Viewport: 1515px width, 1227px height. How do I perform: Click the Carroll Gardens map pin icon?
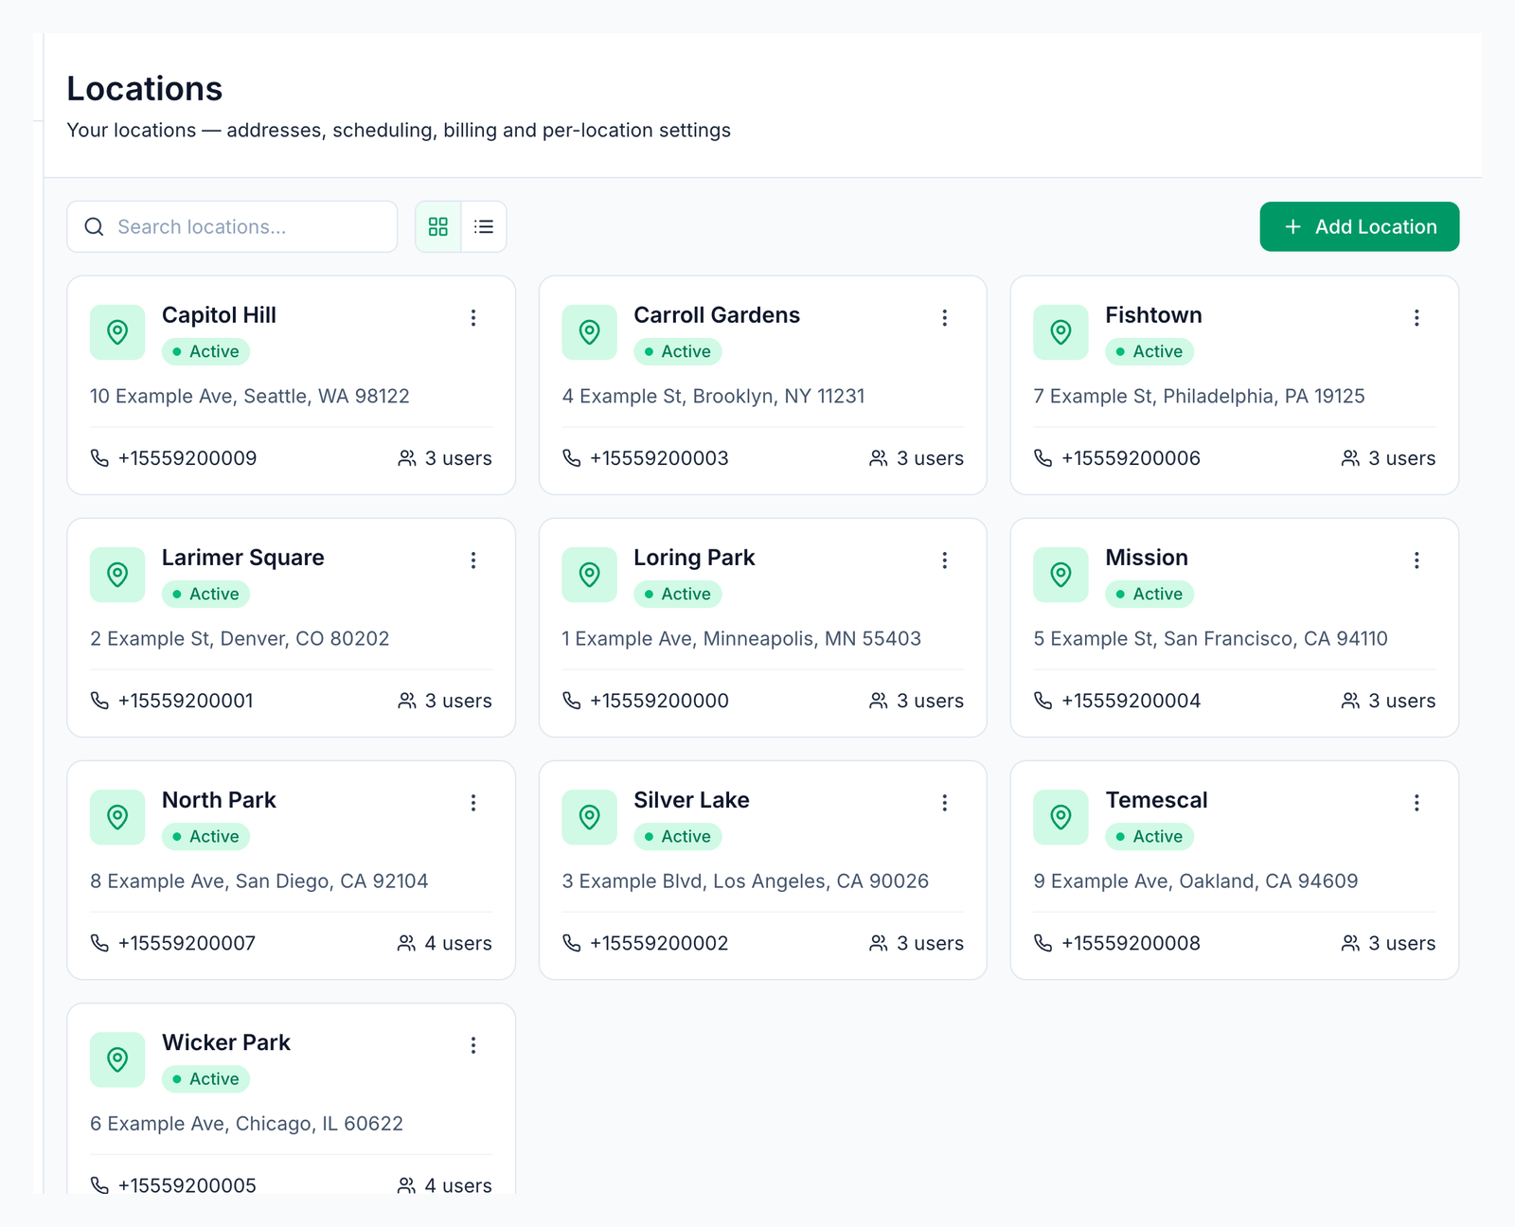pos(589,332)
